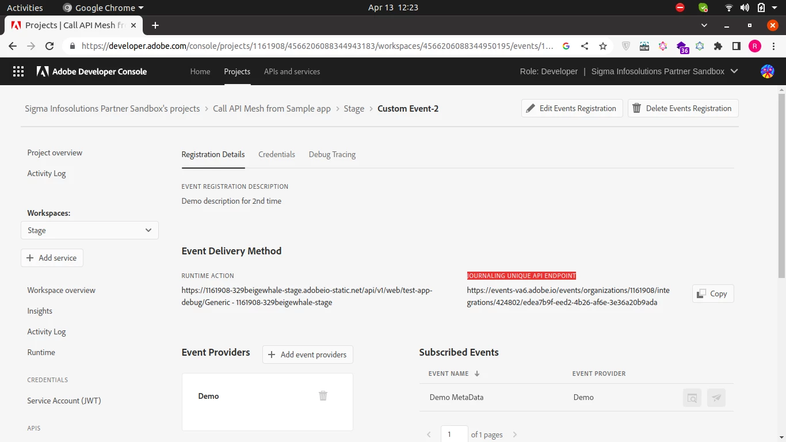Send sample event icon for Demo MetaData
This screenshot has width=786, height=442.
(x=716, y=398)
